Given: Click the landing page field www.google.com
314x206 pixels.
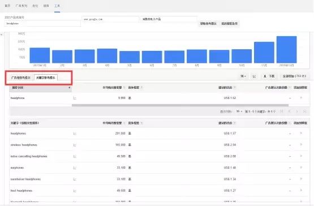Looking at the screenshot, I should coord(110,19).
